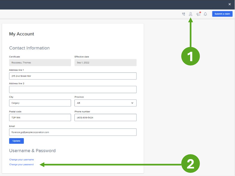Open the notifications bell icon
The height and width of the screenshot is (176, 235).
click(205, 14)
